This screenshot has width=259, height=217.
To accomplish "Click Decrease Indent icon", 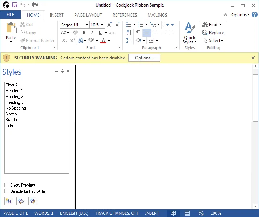I will tap(166, 25).
